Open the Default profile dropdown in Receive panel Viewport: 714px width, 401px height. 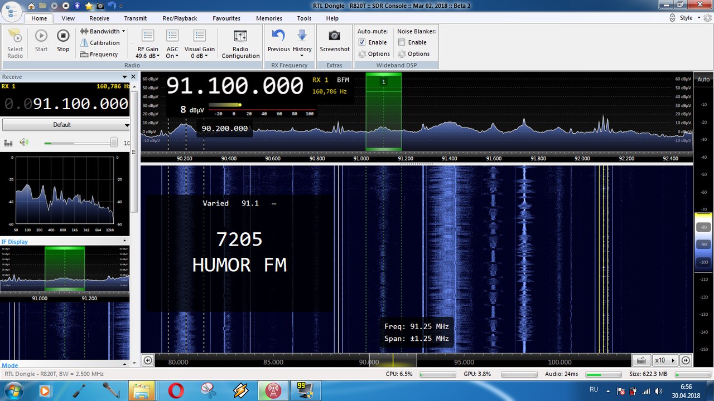click(66, 125)
